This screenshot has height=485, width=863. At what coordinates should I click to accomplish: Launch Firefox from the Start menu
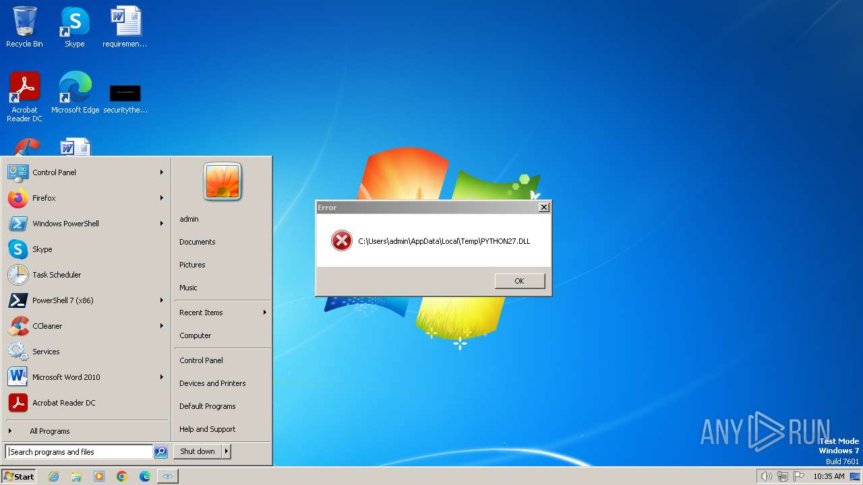point(86,198)
